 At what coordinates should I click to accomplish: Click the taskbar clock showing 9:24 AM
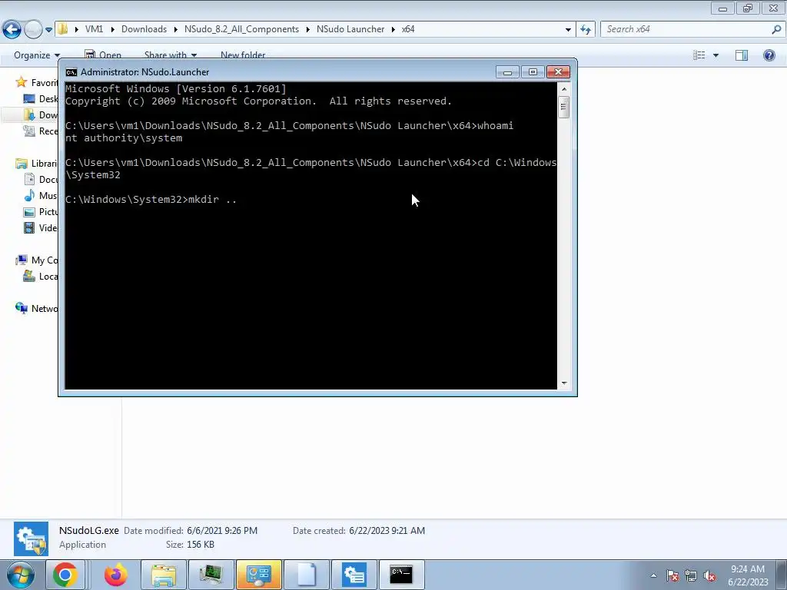pos(748,575)
